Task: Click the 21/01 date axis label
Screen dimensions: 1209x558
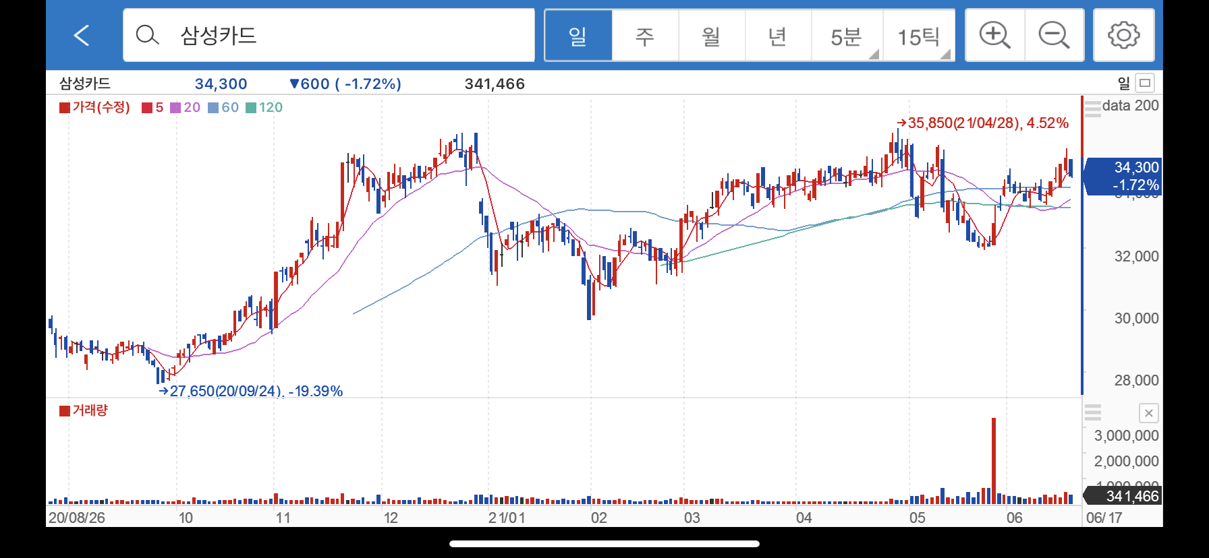Action: (x=507, y=518)
